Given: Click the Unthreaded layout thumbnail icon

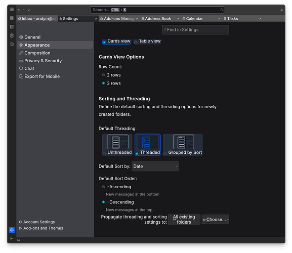Looking at the screenshot, I should 118,142.
